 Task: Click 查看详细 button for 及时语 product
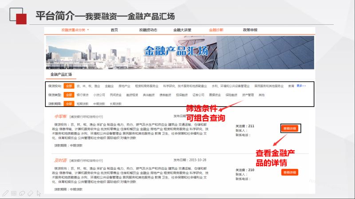[x=289, y=172]
